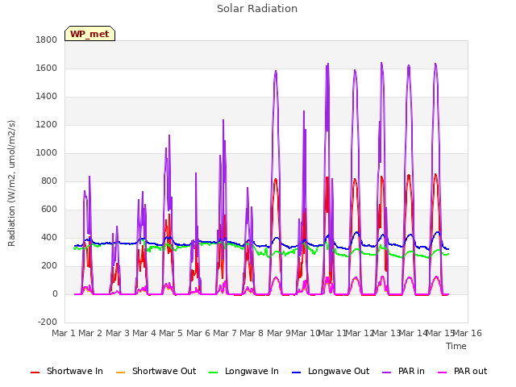The width and height of the screenshot is (516, 387).
Task: Click the 400 y-axis tick label
Action: click(49, 238)
